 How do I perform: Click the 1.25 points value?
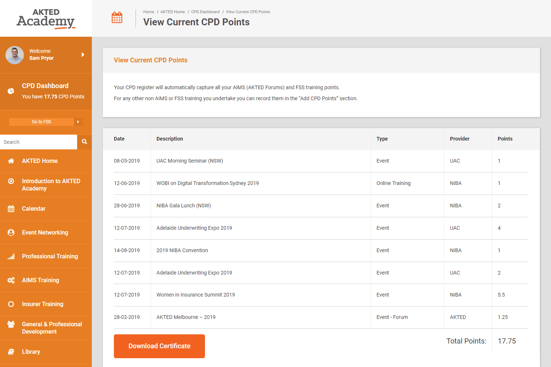click(x=503, y=317)
